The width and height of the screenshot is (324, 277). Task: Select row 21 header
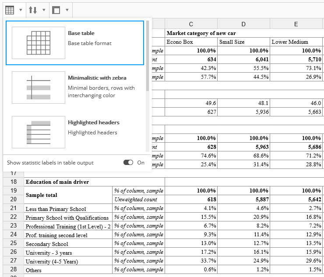tap(14, 208)
